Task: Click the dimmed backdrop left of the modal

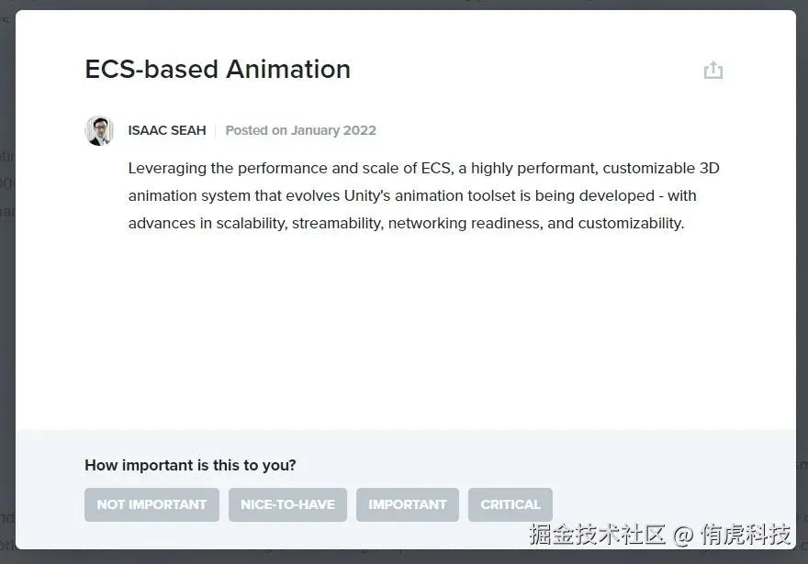Action: pyautogui.click(x=6, y=275)
